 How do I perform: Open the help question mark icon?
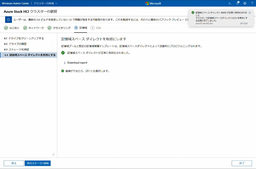pyautogui.click(x=252, y=3)
